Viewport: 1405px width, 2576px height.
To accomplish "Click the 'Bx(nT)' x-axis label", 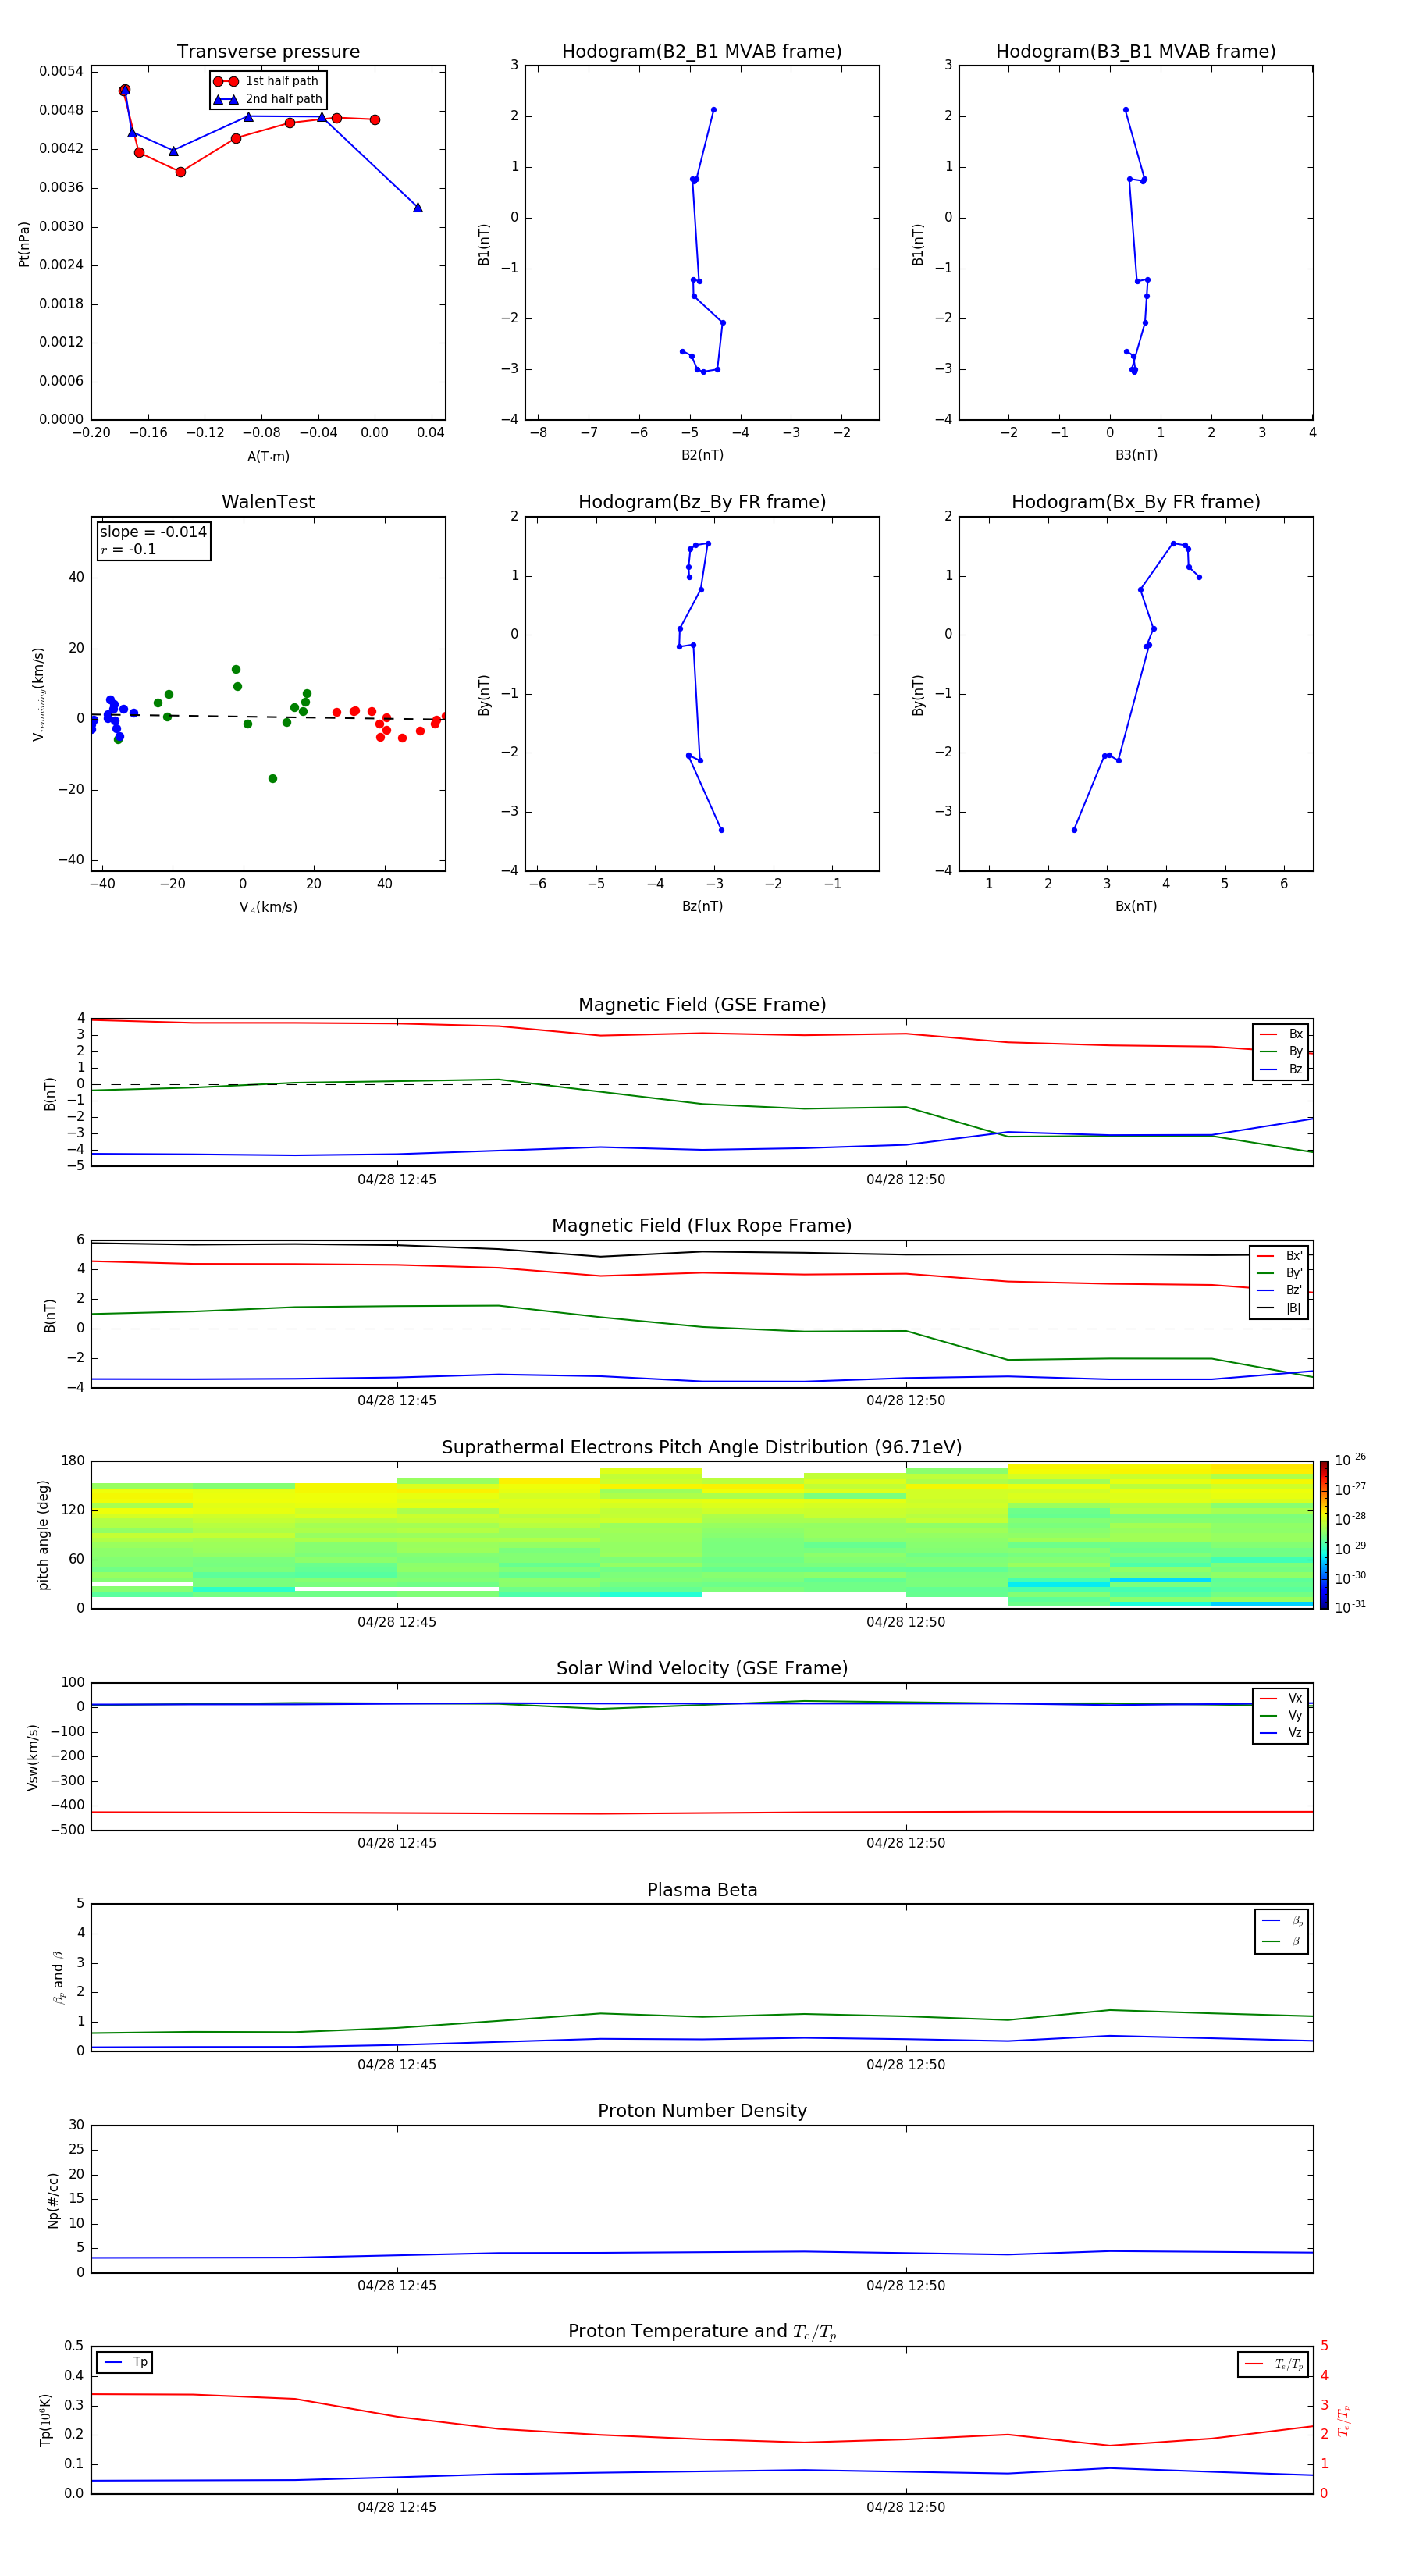I will tap(1136, 906).
